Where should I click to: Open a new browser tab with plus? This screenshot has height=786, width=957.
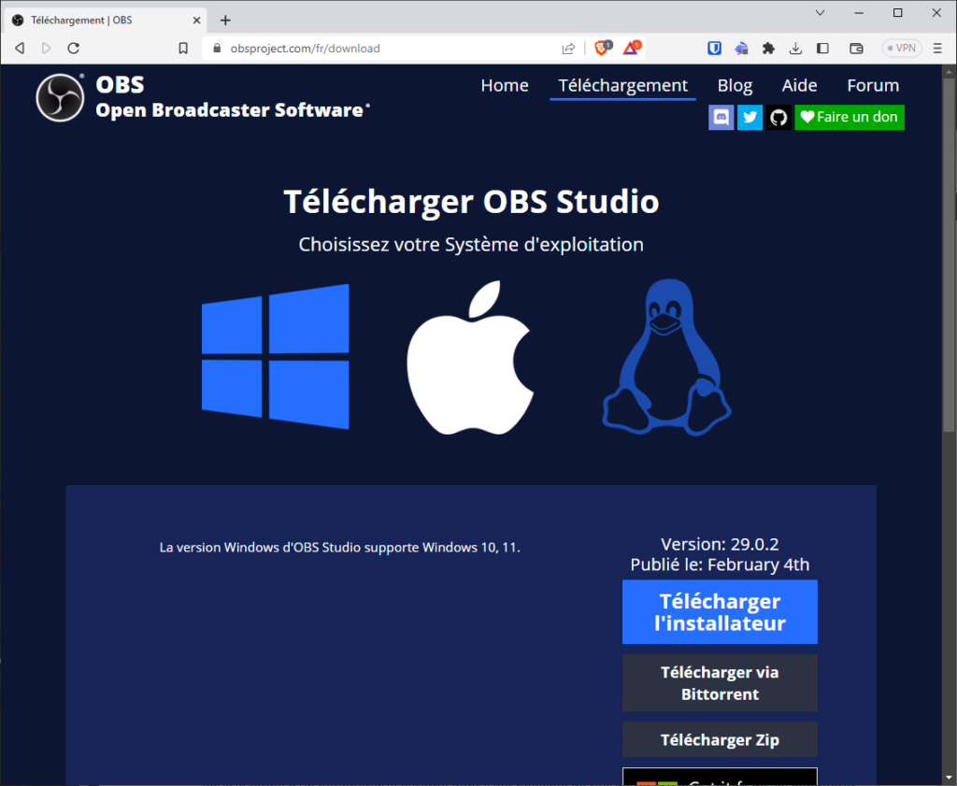point(225,21)
